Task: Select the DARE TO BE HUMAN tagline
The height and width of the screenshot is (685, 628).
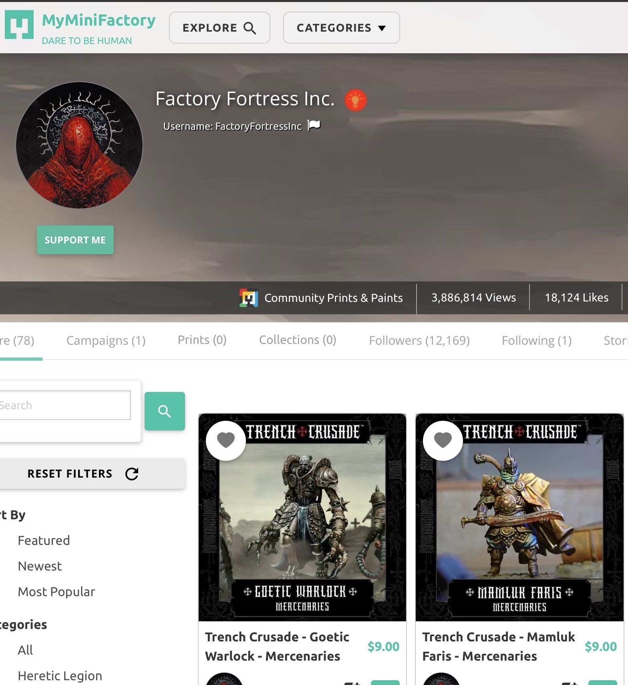Action: [87, 41]
